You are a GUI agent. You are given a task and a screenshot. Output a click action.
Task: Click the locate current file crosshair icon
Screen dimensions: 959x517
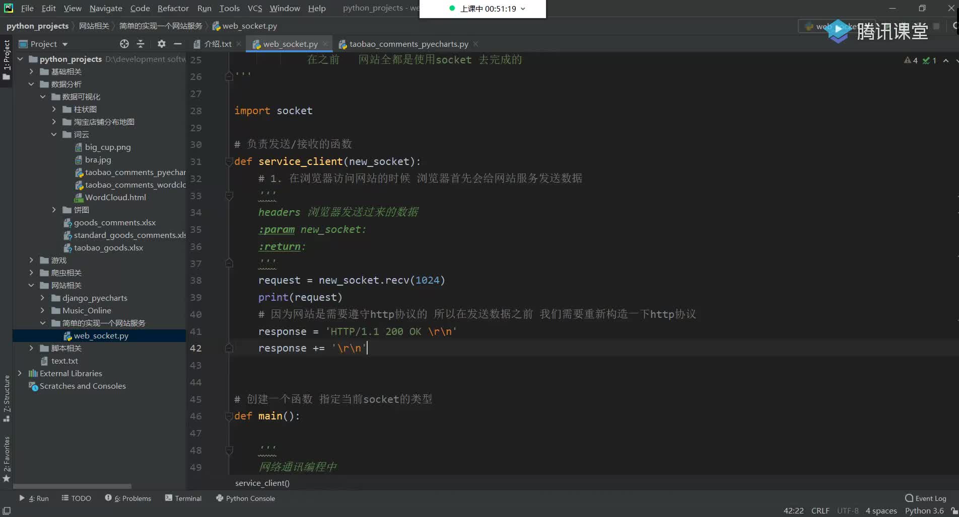pos(124,44)
